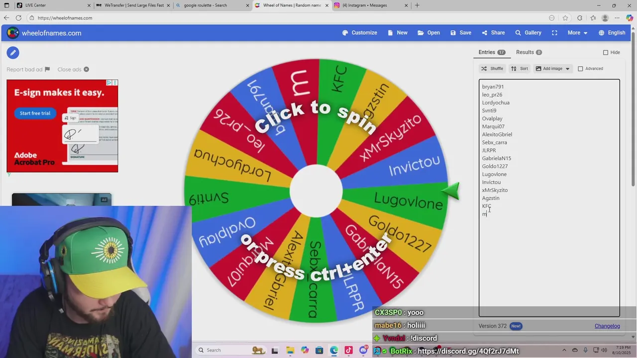Click the Windows taskbar Search box
The image size is (637, 358).
coord(231,350)
